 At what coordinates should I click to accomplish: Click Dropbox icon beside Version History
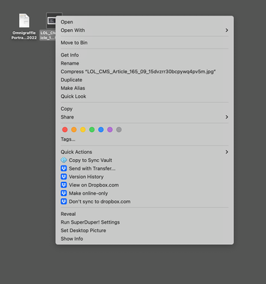64,177
